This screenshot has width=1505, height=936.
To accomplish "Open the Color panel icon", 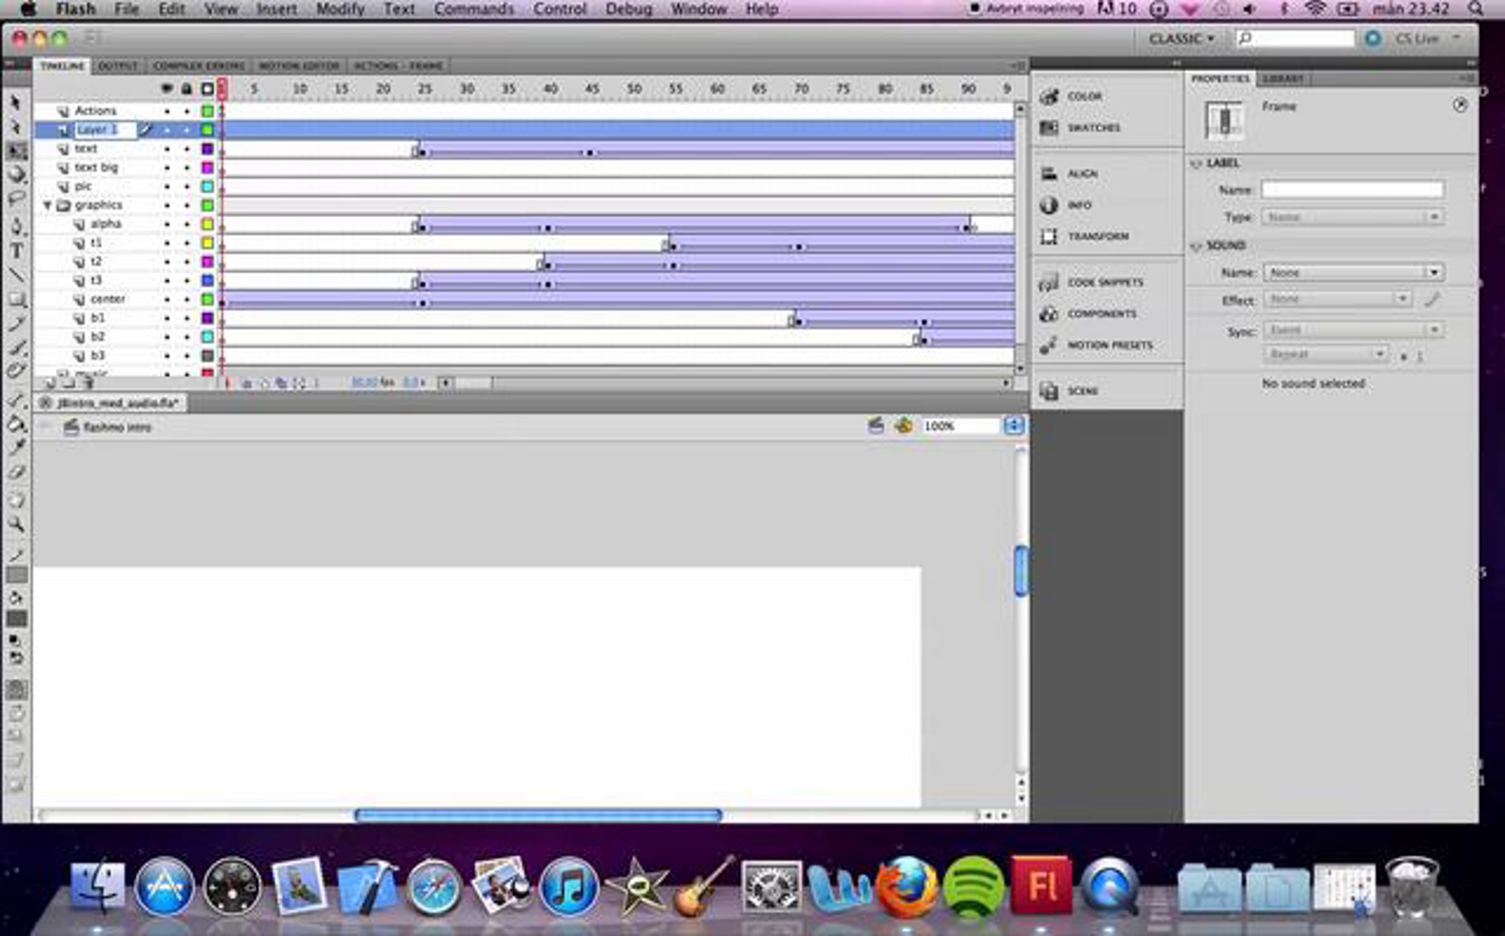I will tap(1048, 97).
